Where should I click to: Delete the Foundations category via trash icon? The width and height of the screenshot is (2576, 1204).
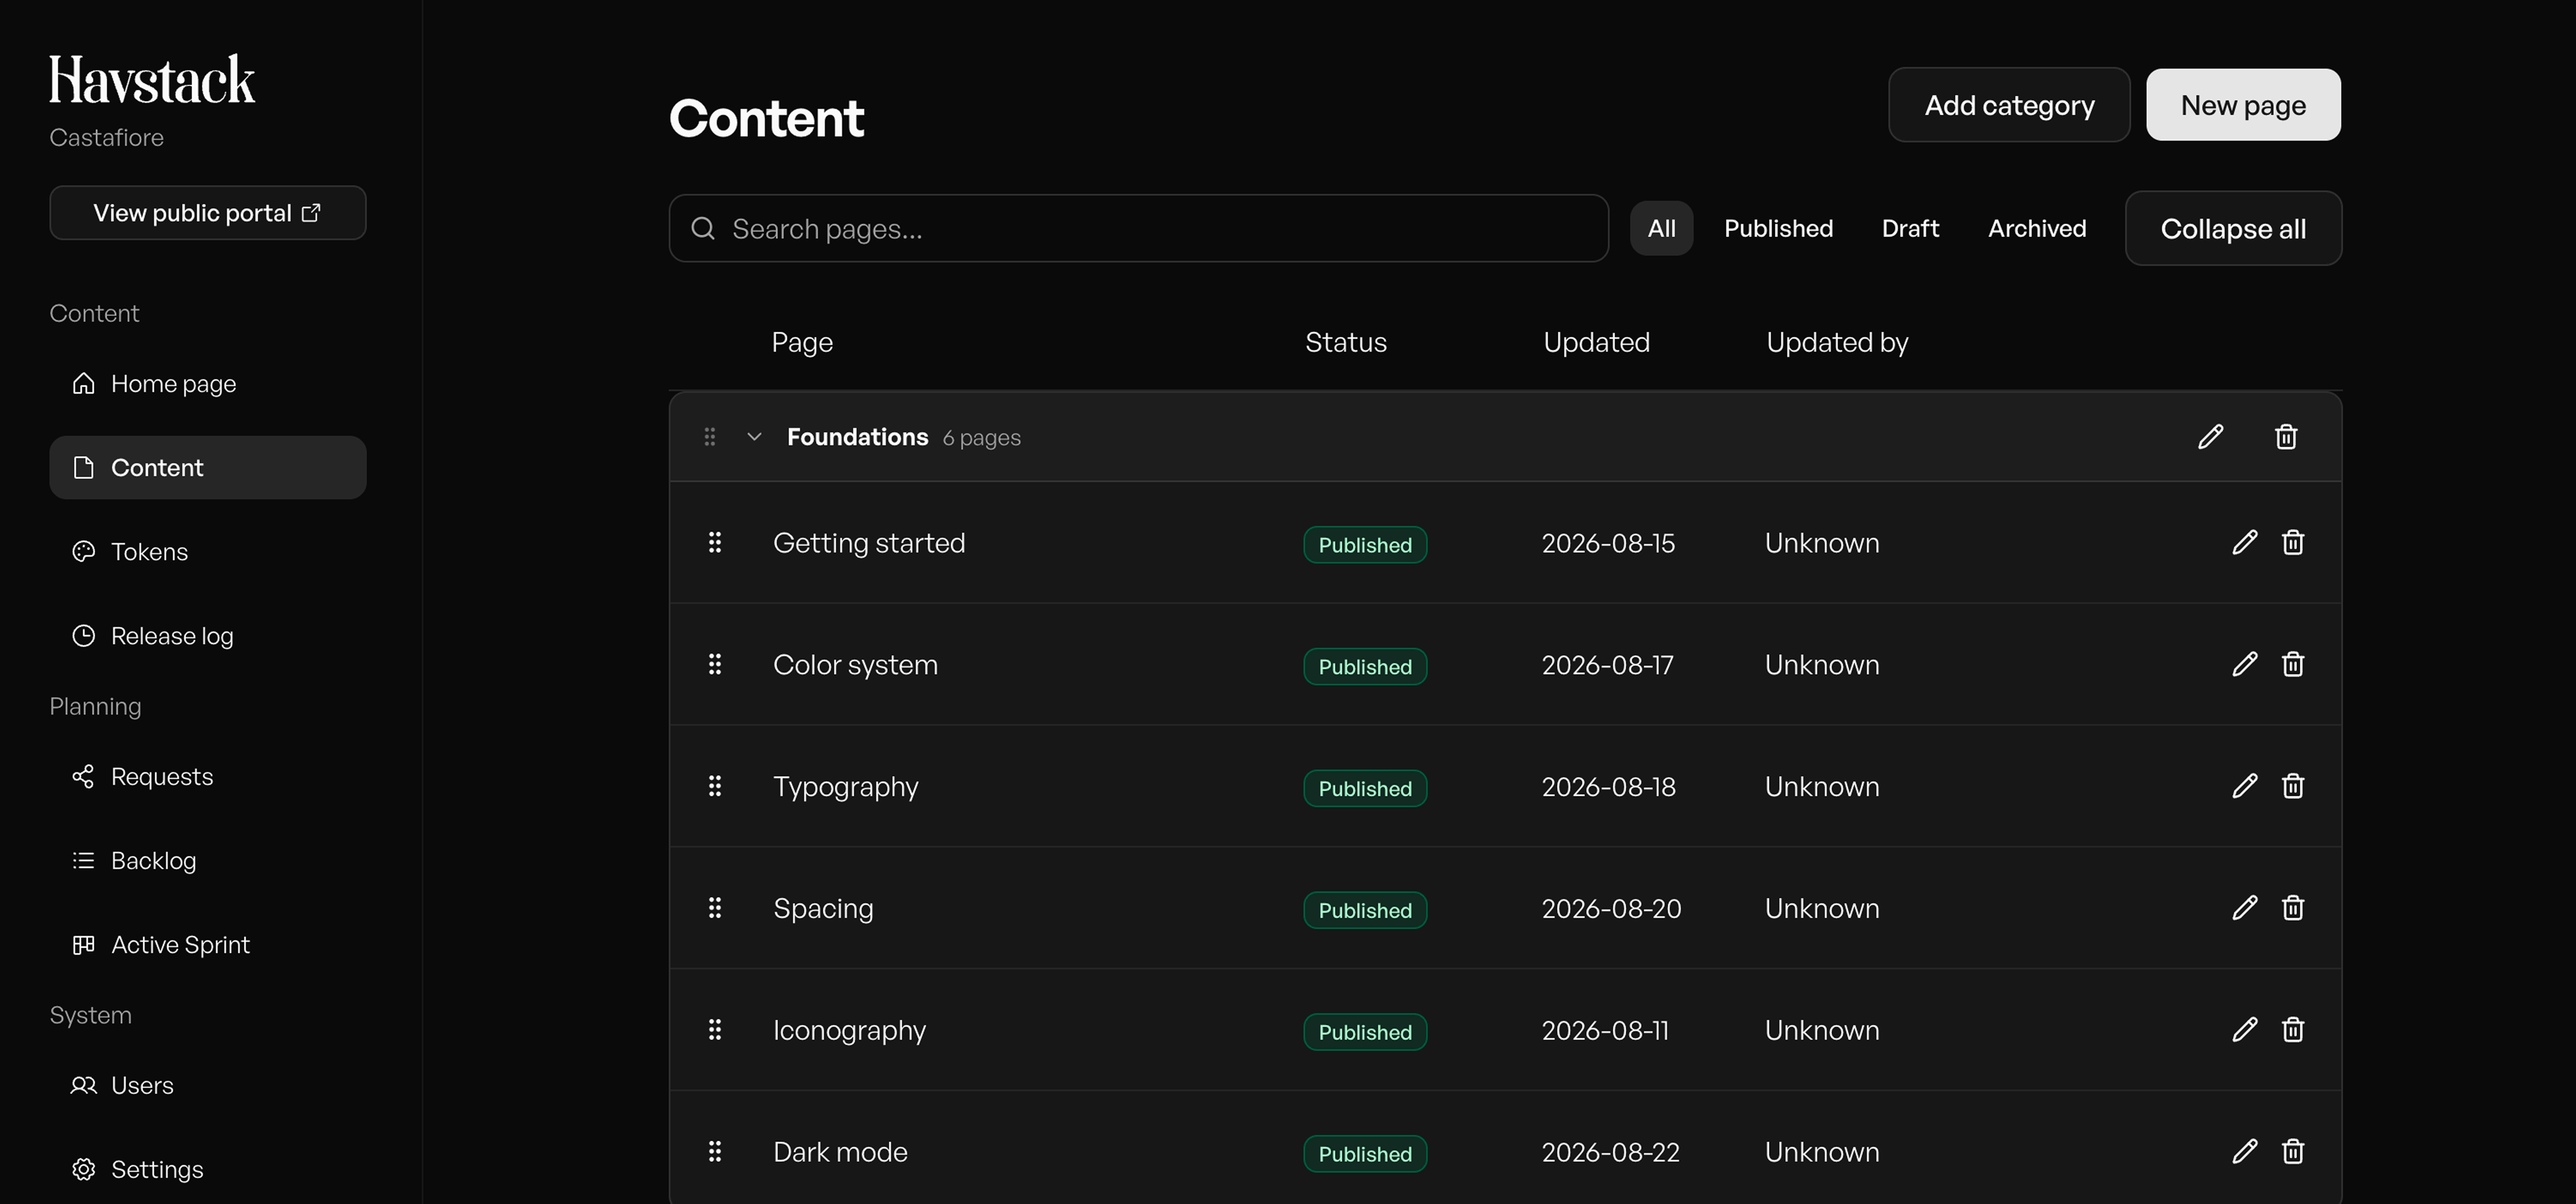pos(2286,437)
